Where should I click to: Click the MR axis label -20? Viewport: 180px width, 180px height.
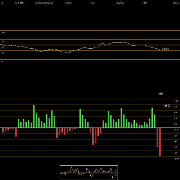(x=176, y=136)
